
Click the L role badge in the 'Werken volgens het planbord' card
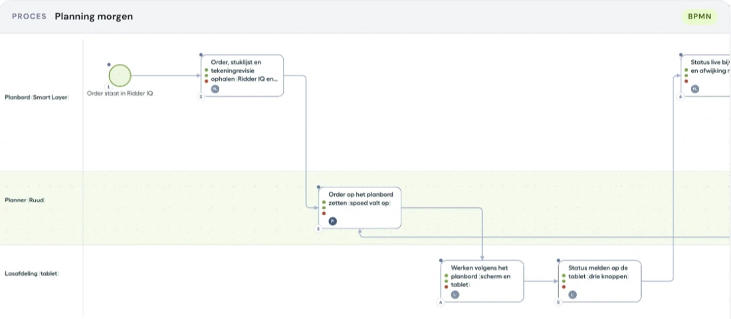455,295
